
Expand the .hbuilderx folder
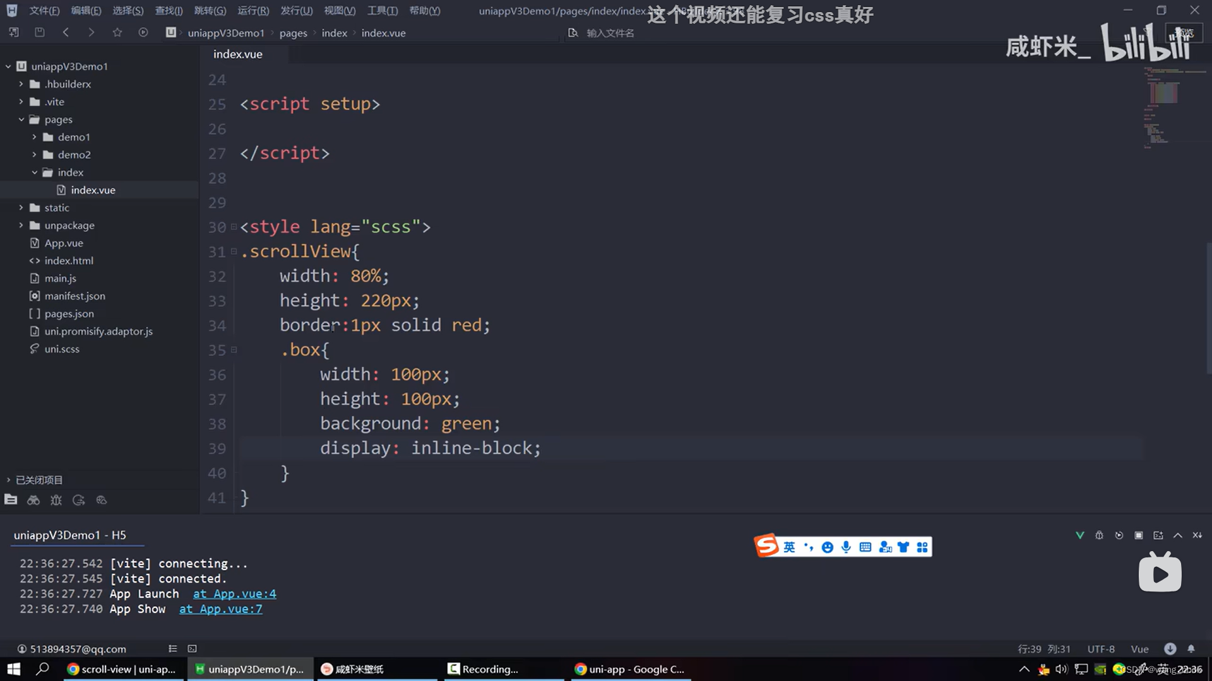pos(21,84)
